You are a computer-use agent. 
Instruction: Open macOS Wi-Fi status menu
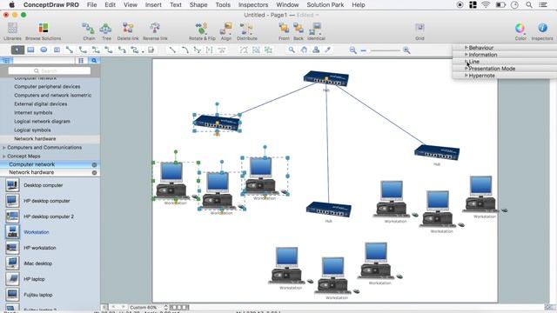pyautogui.click(x=486, y=5)
